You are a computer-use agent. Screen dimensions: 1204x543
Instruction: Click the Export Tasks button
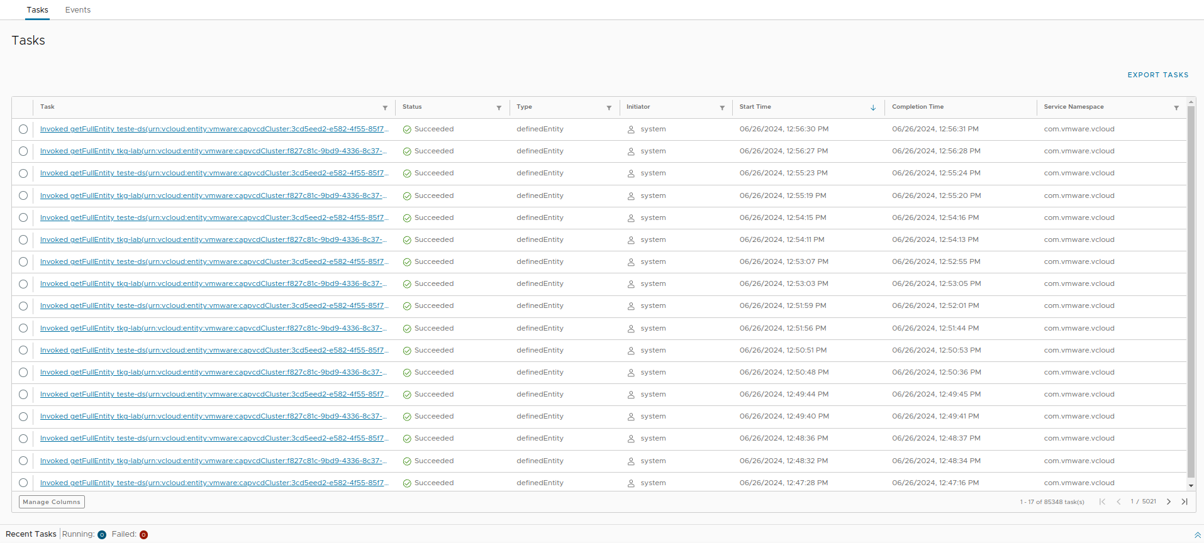pyautogui.click(x=1157, y=75)
